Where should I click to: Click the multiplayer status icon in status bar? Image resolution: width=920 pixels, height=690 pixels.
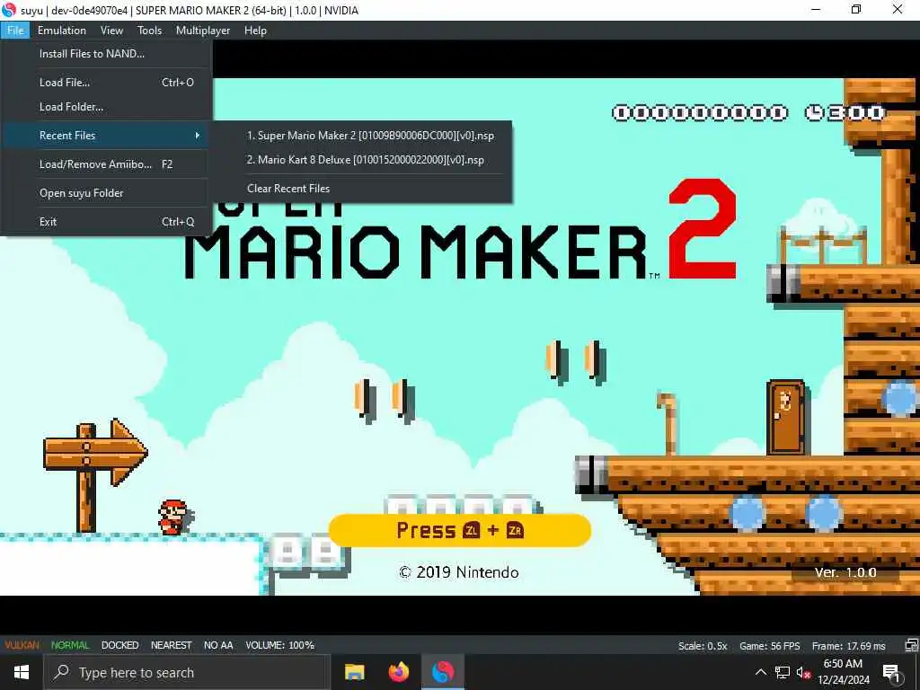(911, 645)
